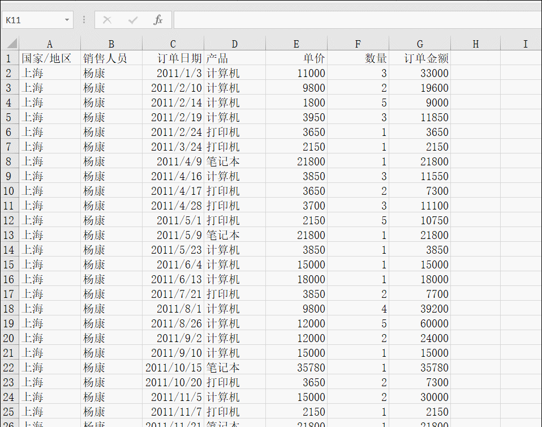Viewport: 542px width, 427px height.
Task: Click order amount cell 30000
Action: tap(420, 397)
